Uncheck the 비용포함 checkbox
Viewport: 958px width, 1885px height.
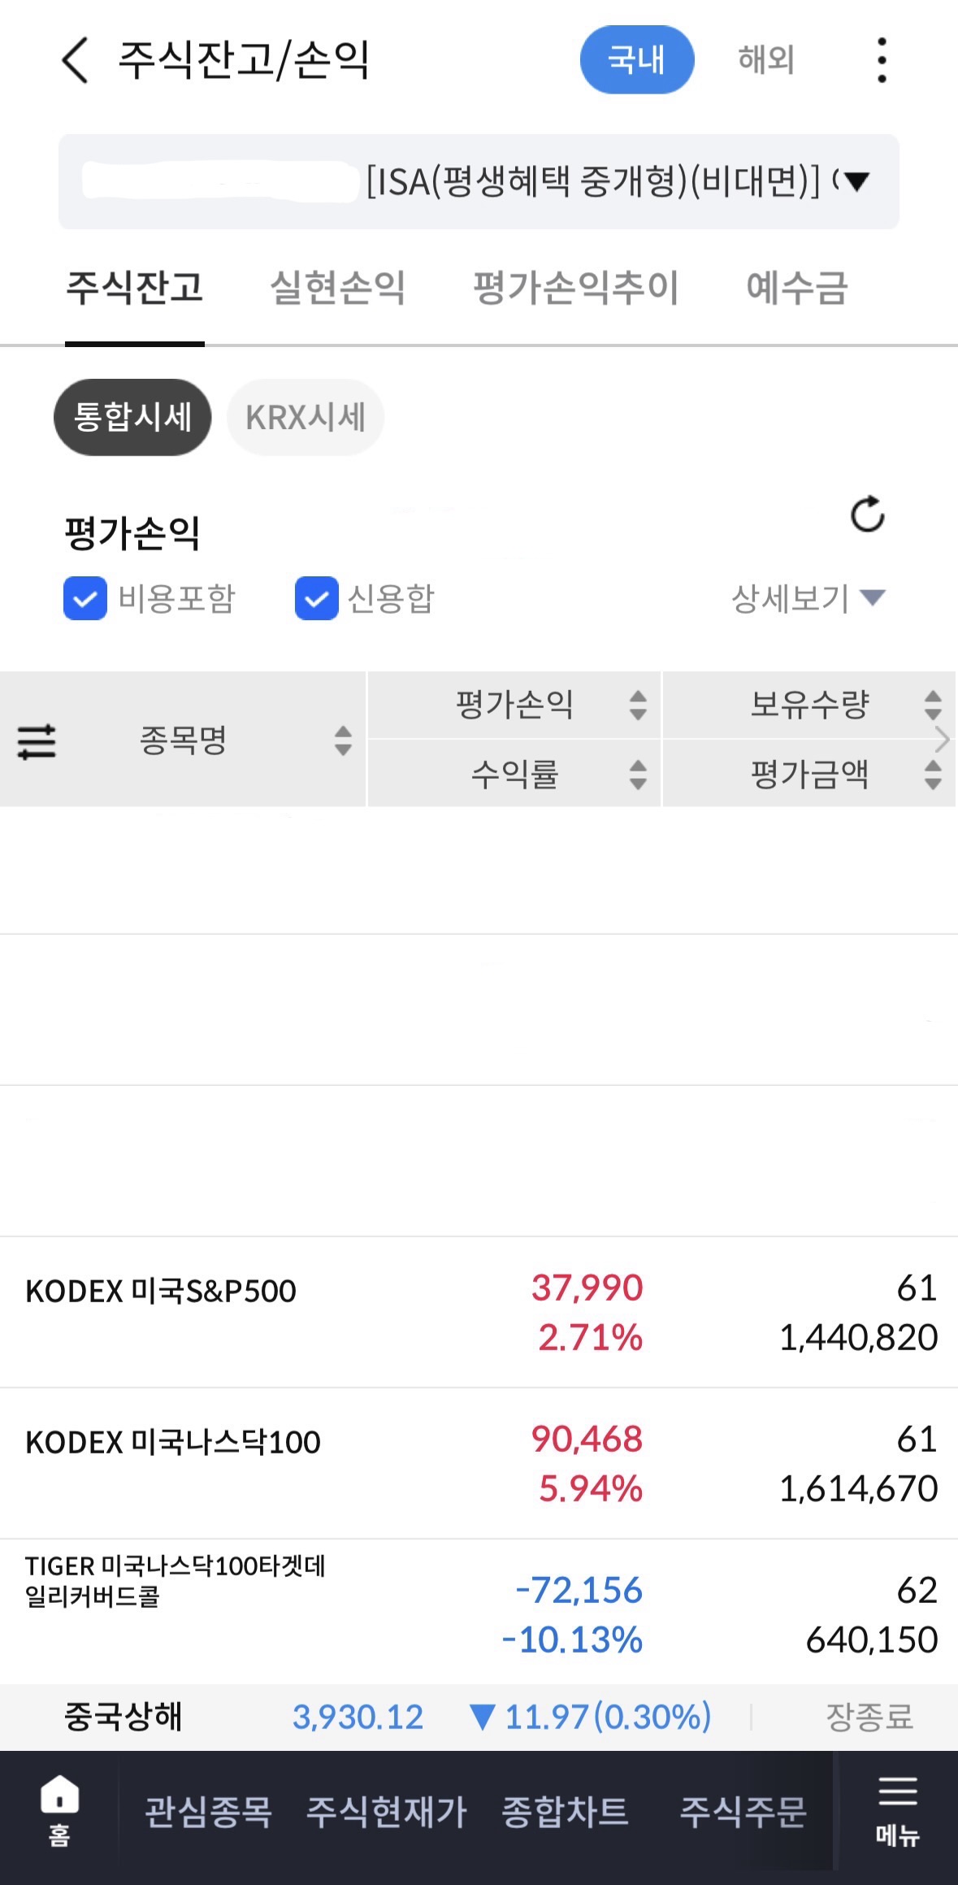click(85, 598)
